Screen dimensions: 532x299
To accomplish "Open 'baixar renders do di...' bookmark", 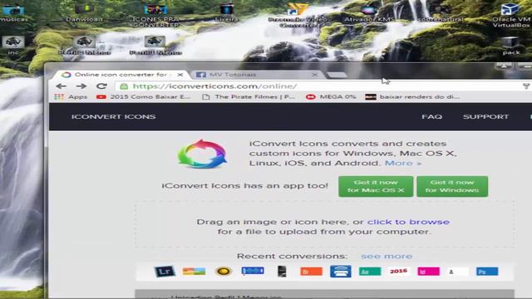I will tap(412, 97).
